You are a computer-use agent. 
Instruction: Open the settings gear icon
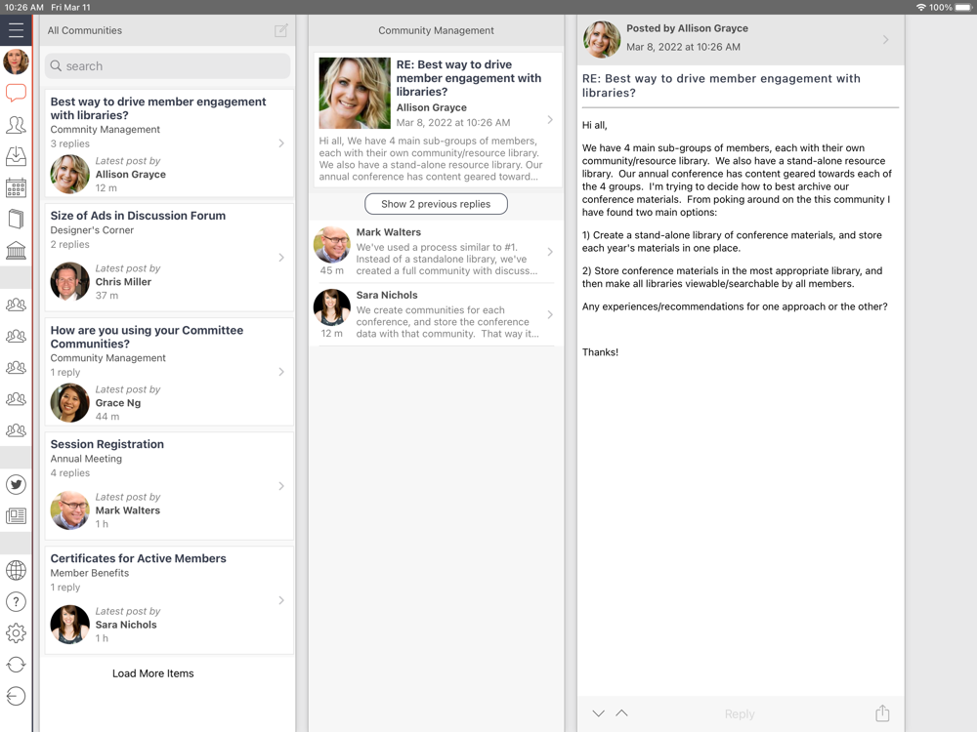click(16, 633)
